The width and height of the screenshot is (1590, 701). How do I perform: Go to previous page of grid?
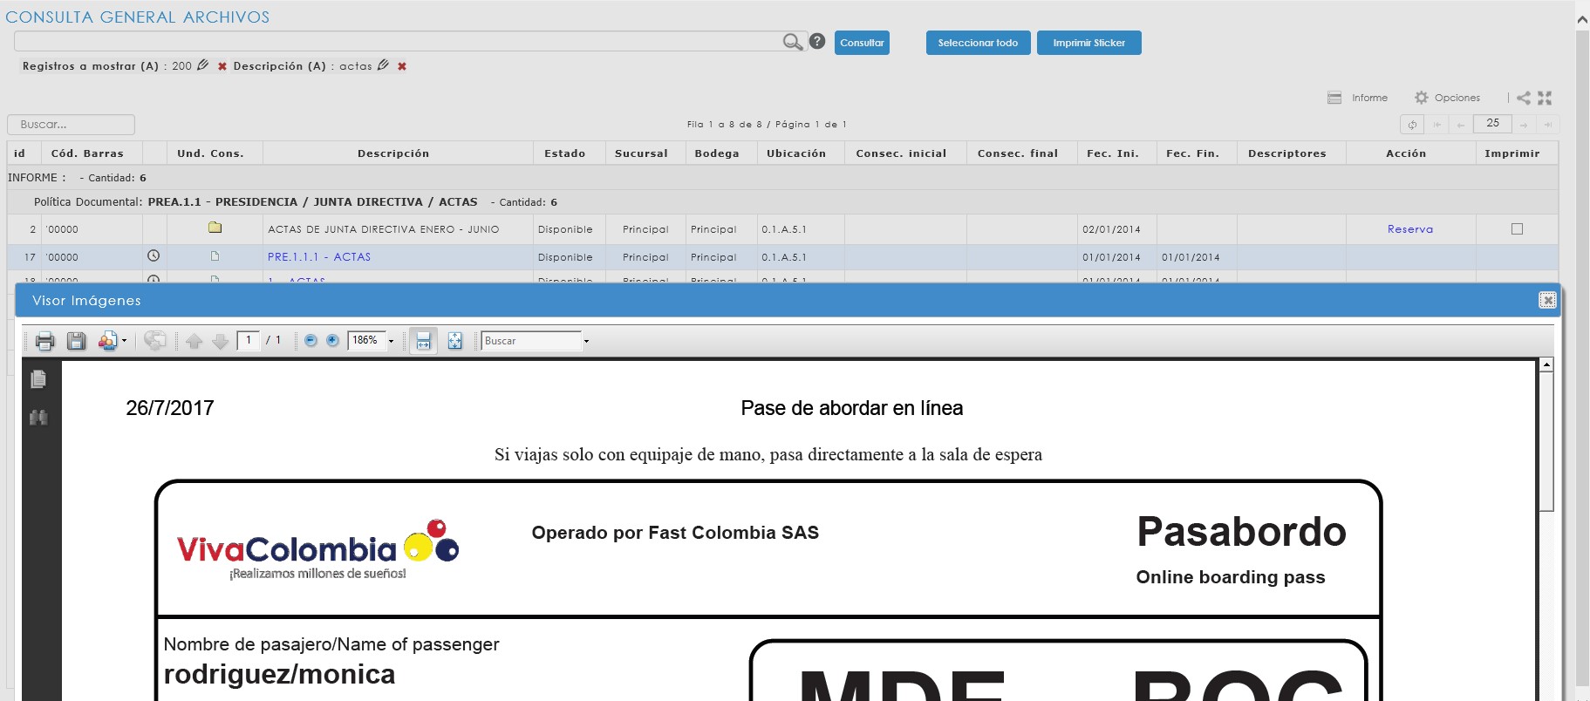(1460, 125)
